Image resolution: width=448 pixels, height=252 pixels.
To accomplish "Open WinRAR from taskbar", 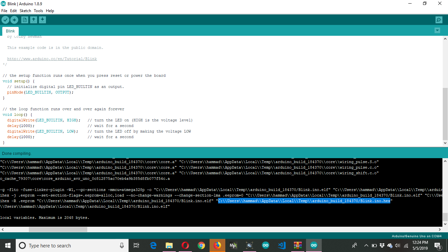I will (298, 245).
